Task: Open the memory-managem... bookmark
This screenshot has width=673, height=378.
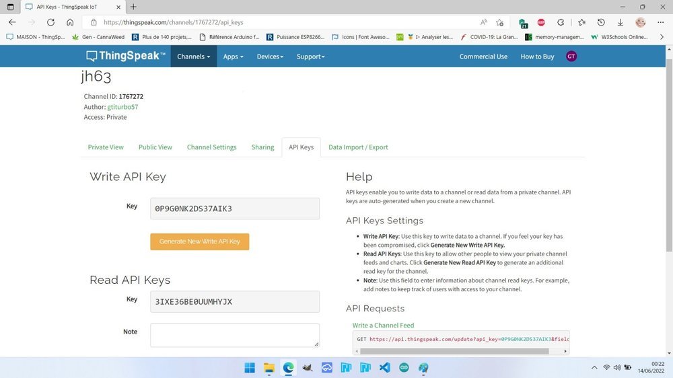Action: point(554,37)
